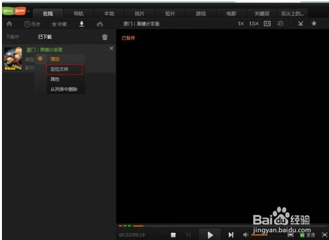Open the video quality selector
The width and height of the screenshot is (329, 240).
(x=307, y=235)
